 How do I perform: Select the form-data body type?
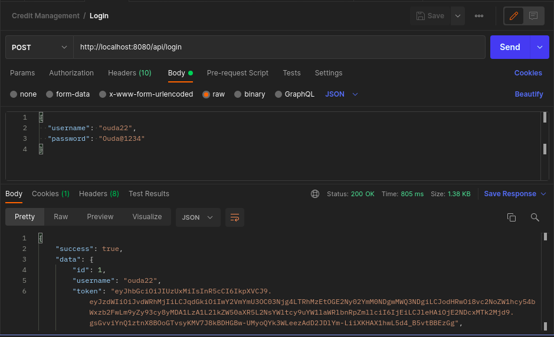click(50, 94)
